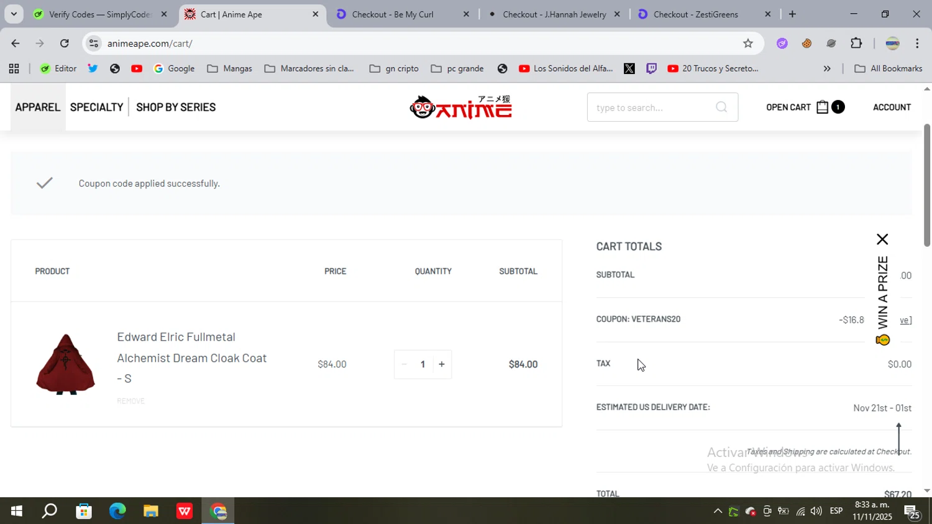Open 20 Trucos y Secreto bookmark

(x=713, y=69)
